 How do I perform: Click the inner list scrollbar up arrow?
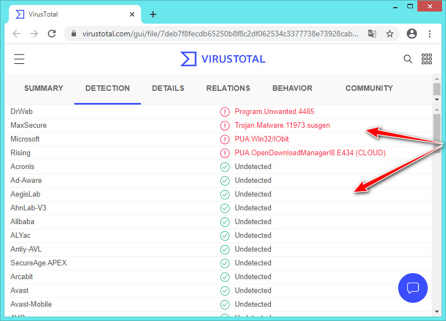(437, 110)
